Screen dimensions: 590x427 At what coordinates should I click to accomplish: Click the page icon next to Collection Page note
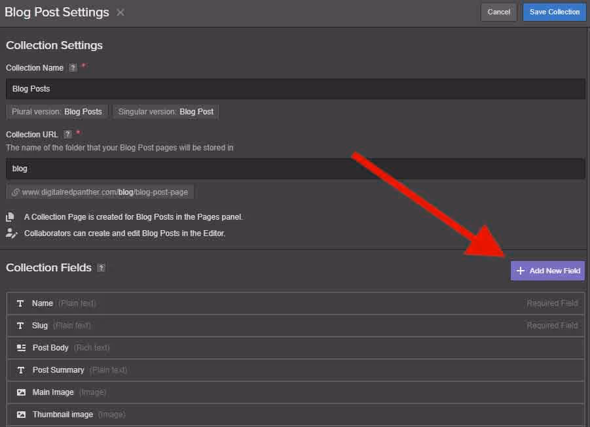(9, 216)
